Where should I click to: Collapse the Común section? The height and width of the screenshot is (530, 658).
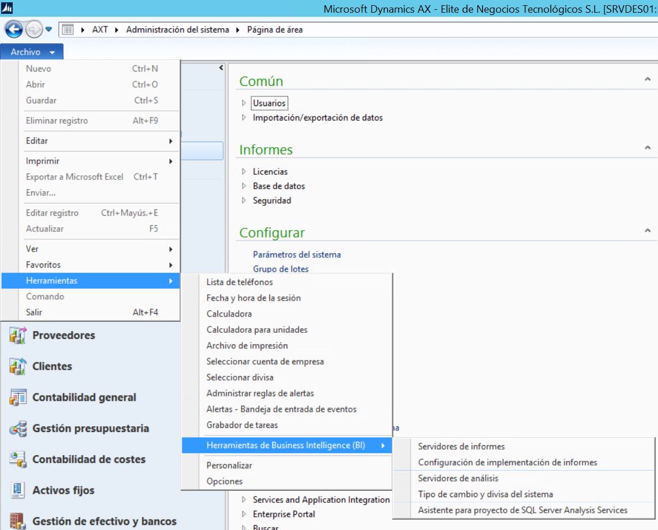click(x=648, y=79)
